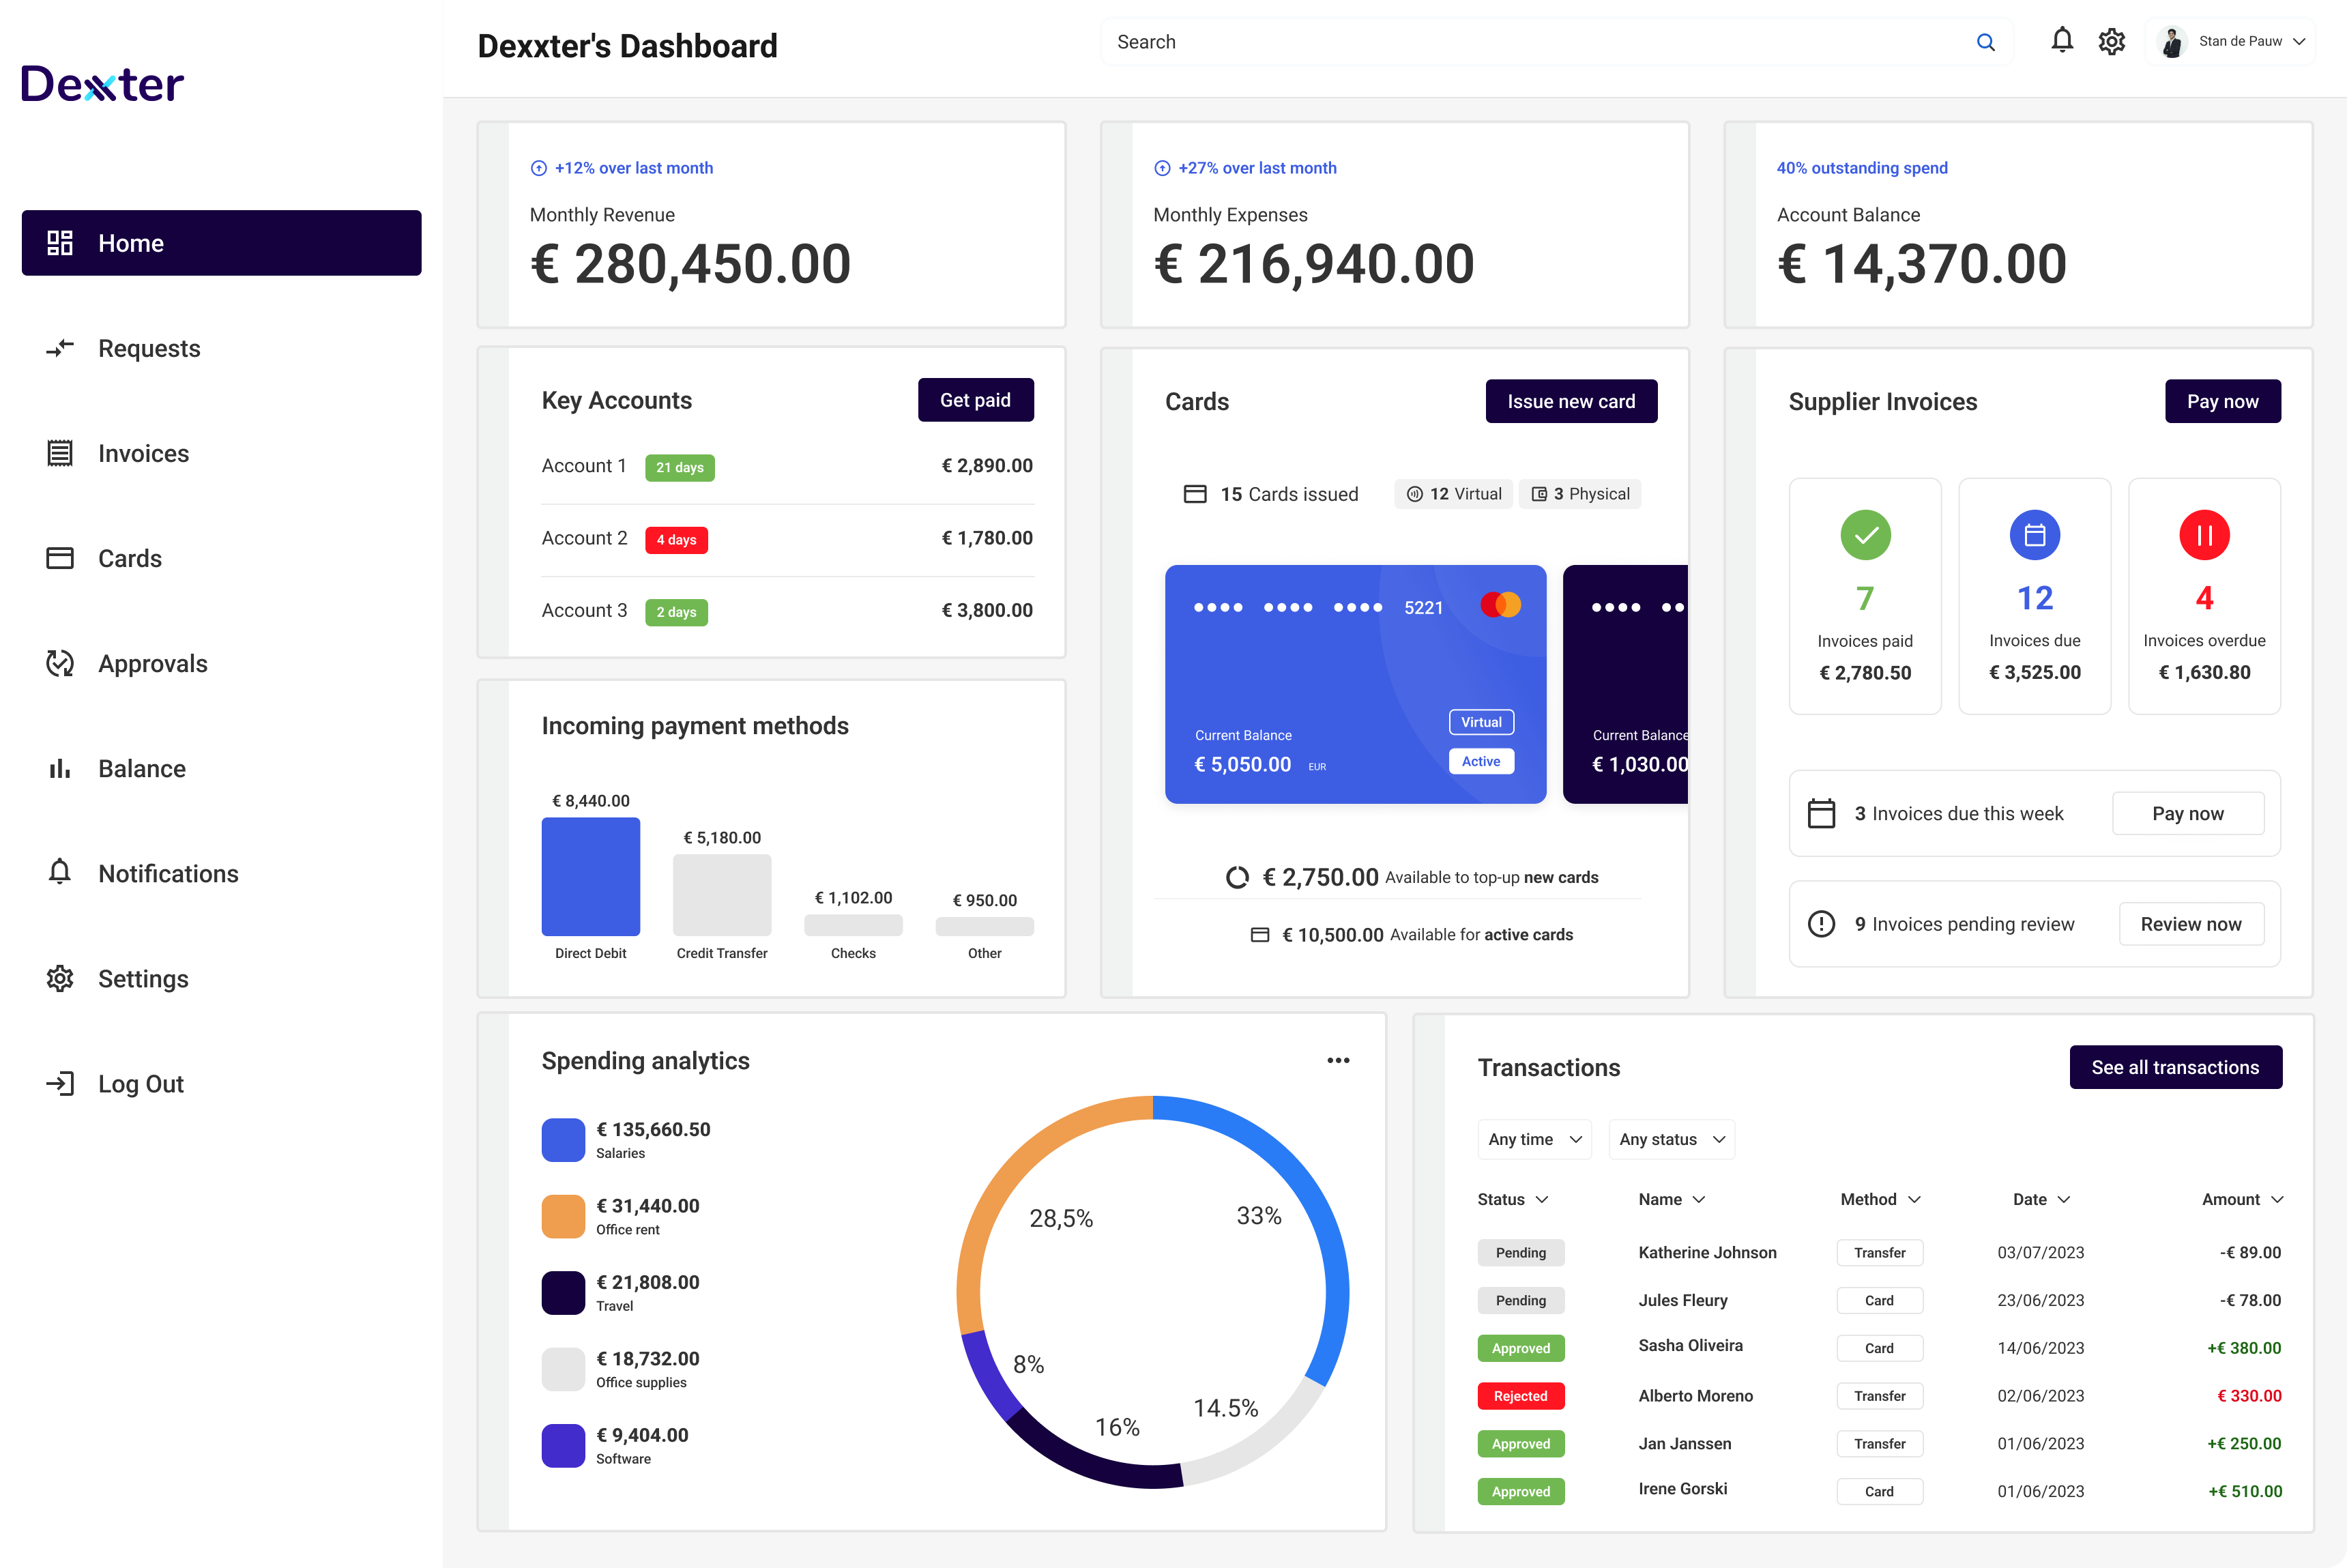This screenshot has width=2347, height=1568.
Task: Click the orange Office rent color swatch
Action: 563,1216
